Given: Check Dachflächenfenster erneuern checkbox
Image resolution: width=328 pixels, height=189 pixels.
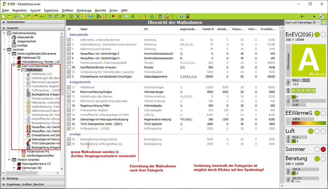Looking at the screenshot, I should [69, 67].
